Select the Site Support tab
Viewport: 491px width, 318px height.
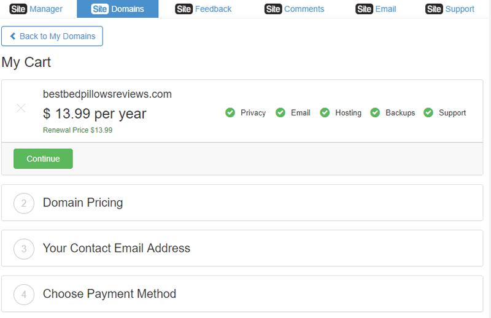click(450, 9)
